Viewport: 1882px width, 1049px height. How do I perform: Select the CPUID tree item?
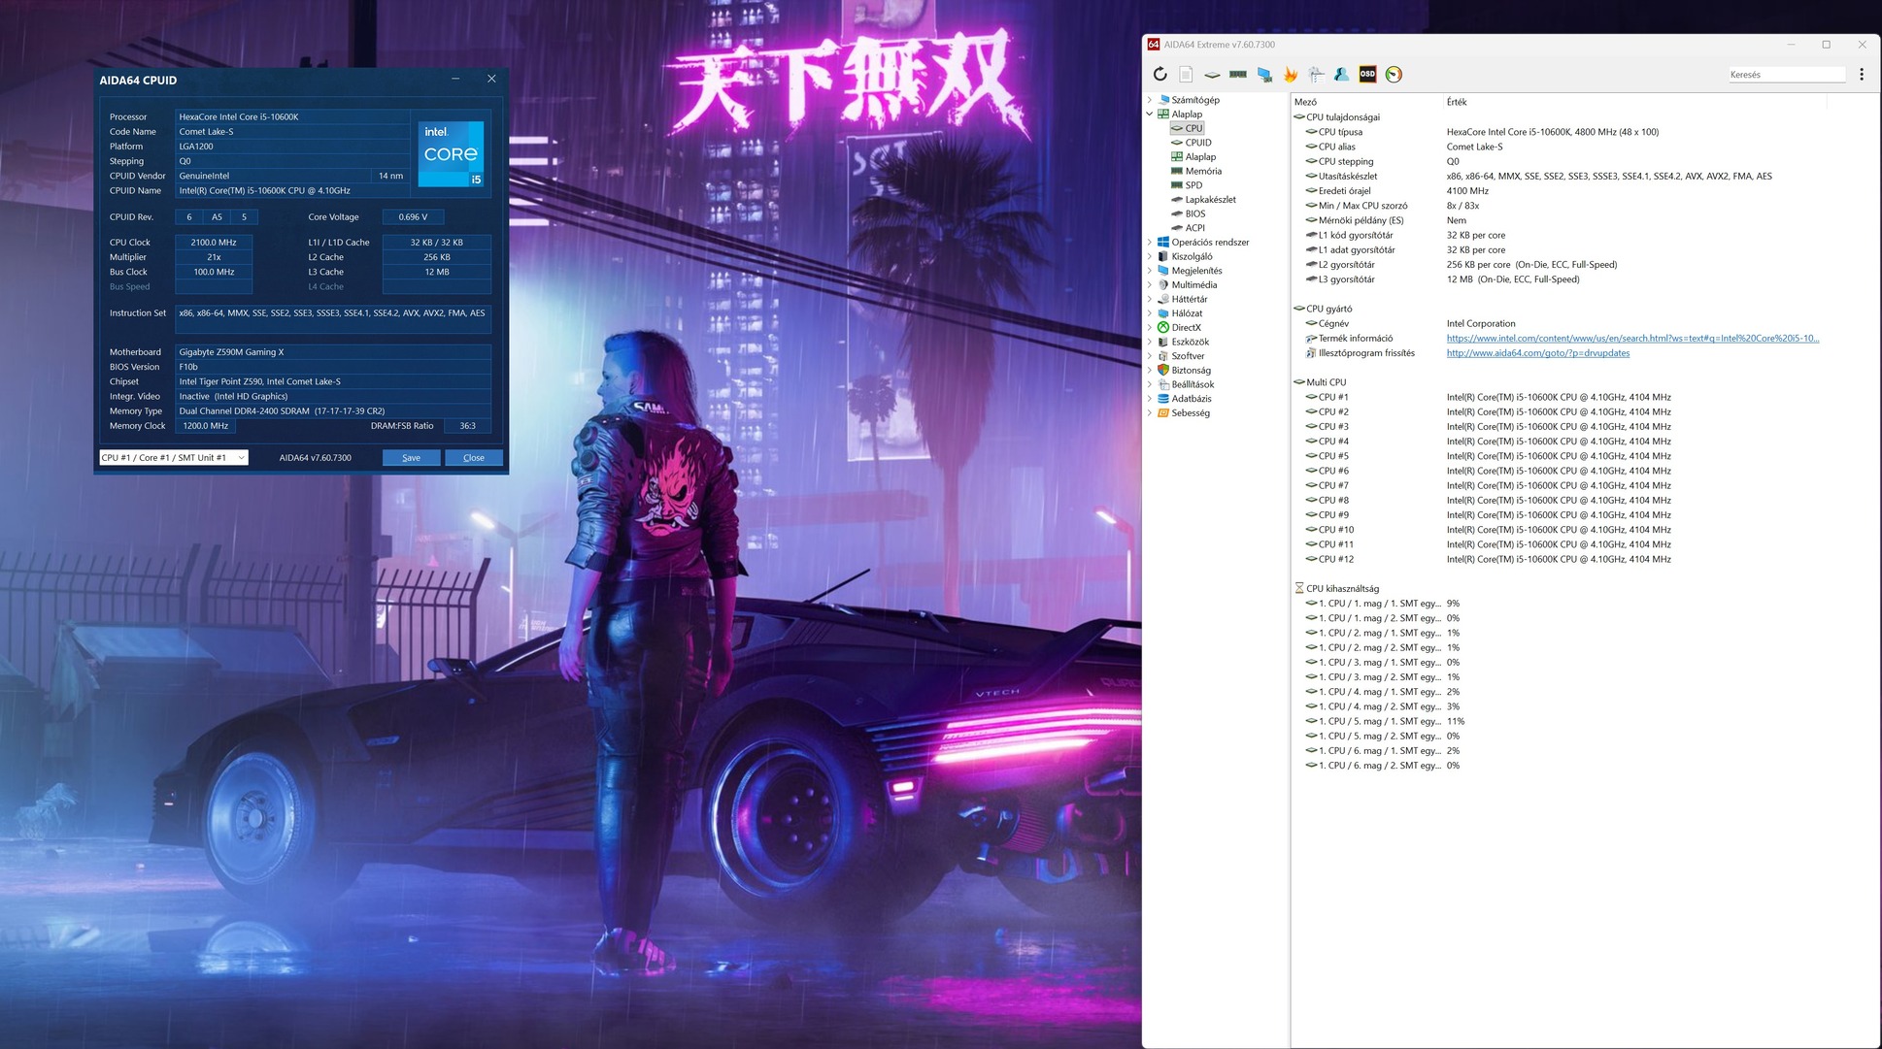click(x=1197, y=143)
